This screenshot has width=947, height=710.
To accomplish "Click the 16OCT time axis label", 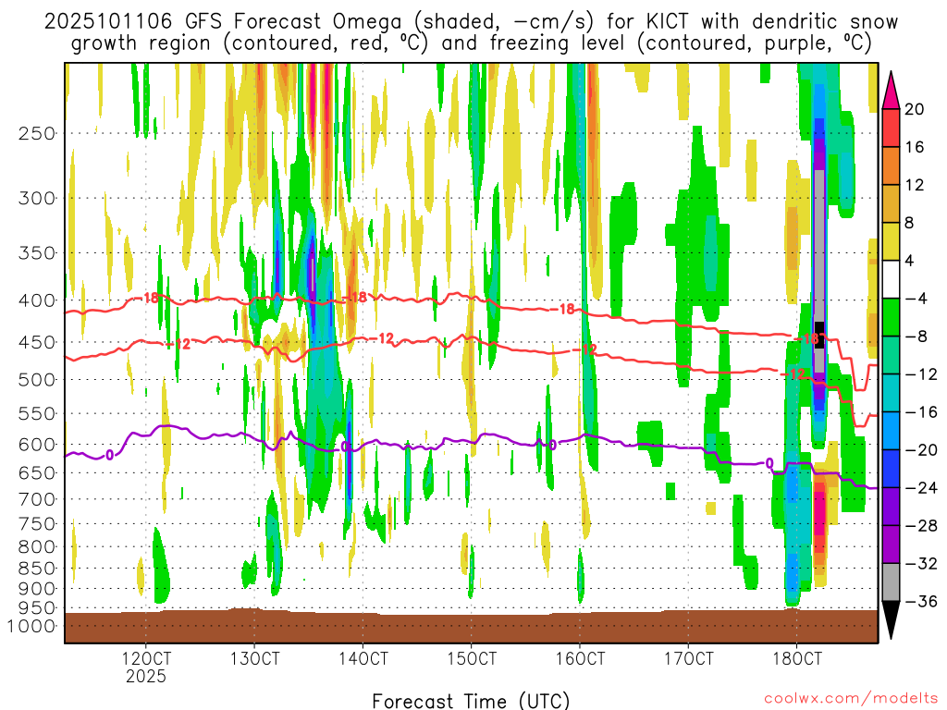I will click(x=580, y=658).
